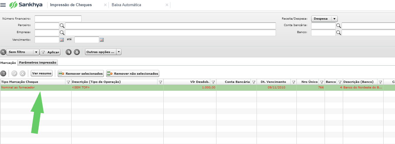Screen dimensions: 395x144
Task: Click Remover não selecionados button
Action: (x=133, y=73)
